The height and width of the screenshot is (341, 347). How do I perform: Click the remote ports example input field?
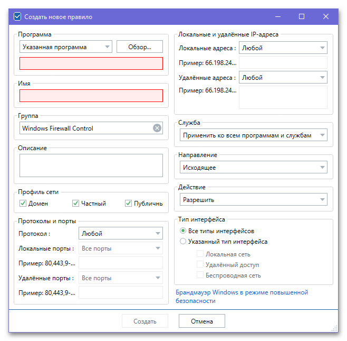pos(121,292)
